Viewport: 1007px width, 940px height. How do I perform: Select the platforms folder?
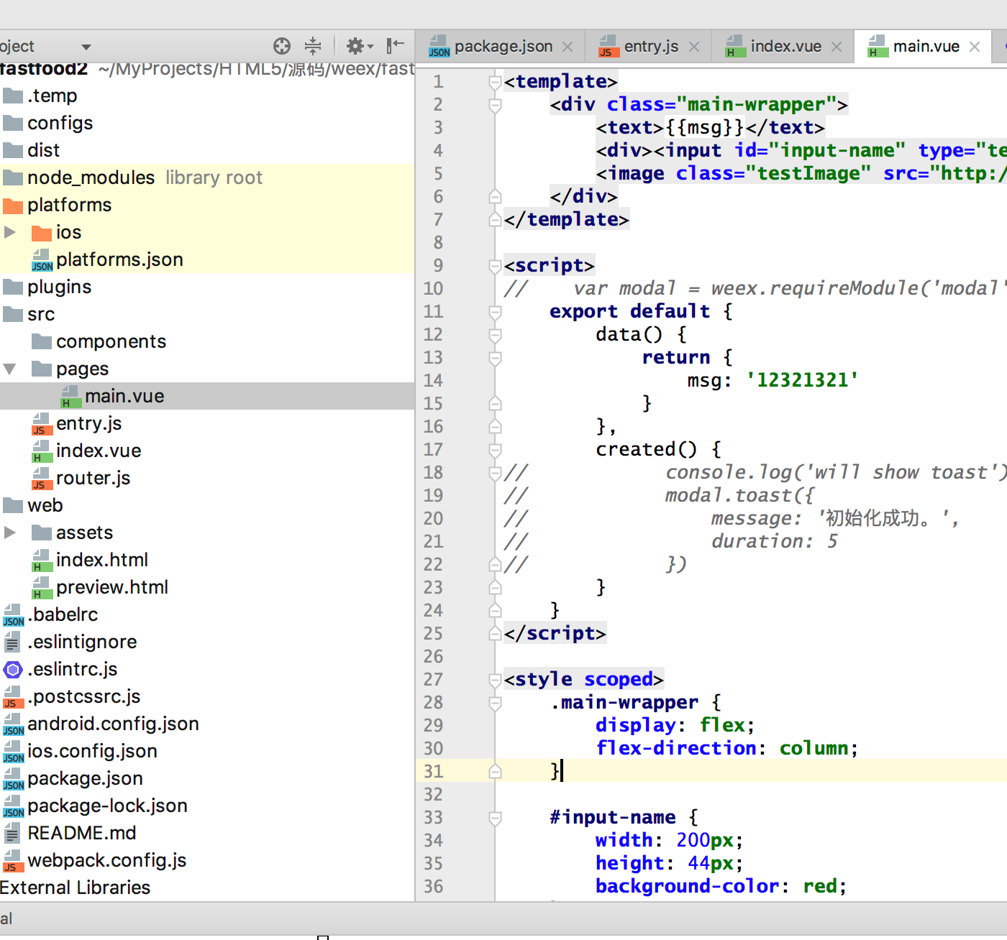click(x=58, y=205)
